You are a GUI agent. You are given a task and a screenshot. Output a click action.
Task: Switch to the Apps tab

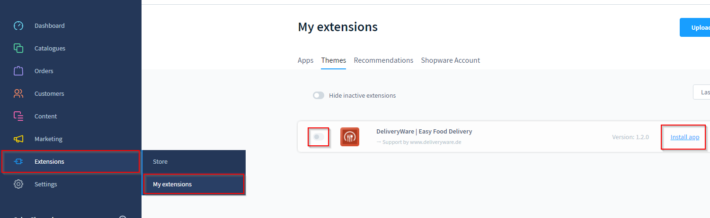tap(305, 60)
